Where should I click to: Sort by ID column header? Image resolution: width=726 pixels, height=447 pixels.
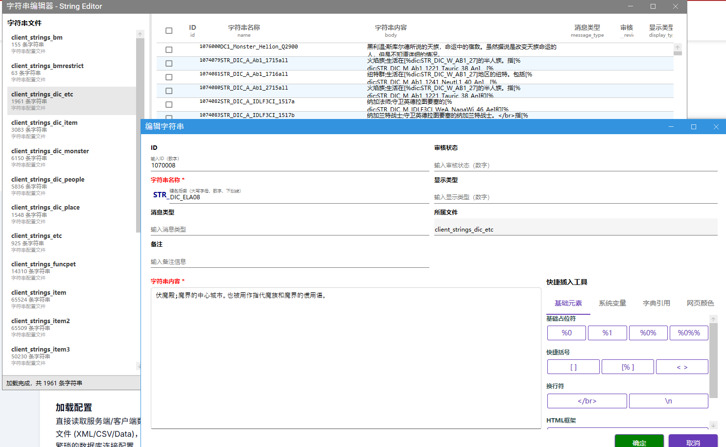(192, 30)
